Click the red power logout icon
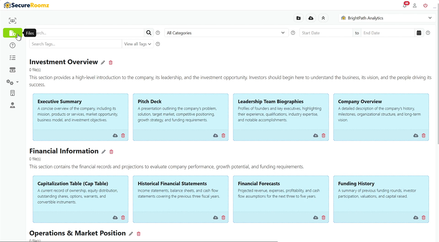This screenshot has height=242, width=439. coord(426,6)
